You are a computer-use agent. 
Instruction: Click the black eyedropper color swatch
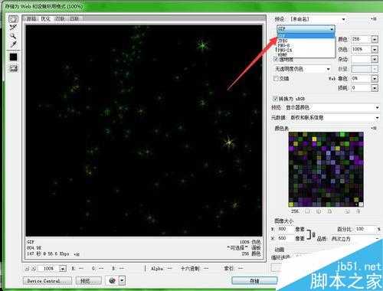pyautogui.click(x=13, y=57)
